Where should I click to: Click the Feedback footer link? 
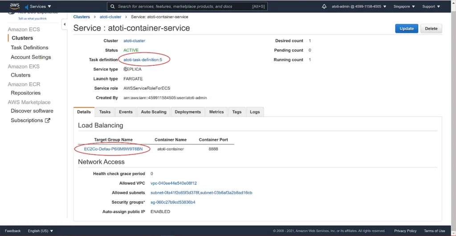click(x=13, y=231)
